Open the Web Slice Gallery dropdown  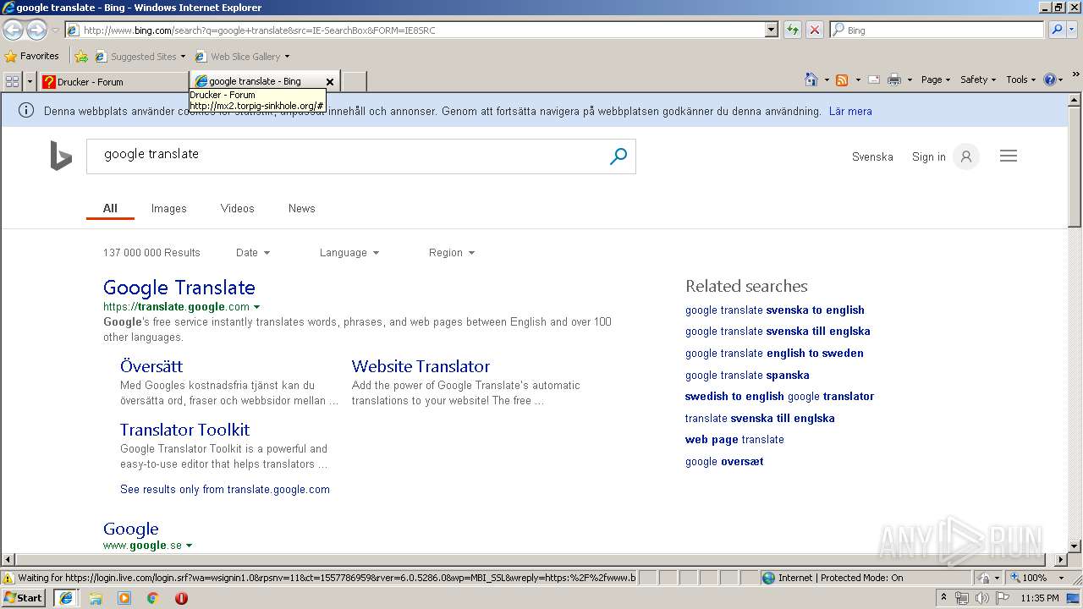(x=287, y=57)
